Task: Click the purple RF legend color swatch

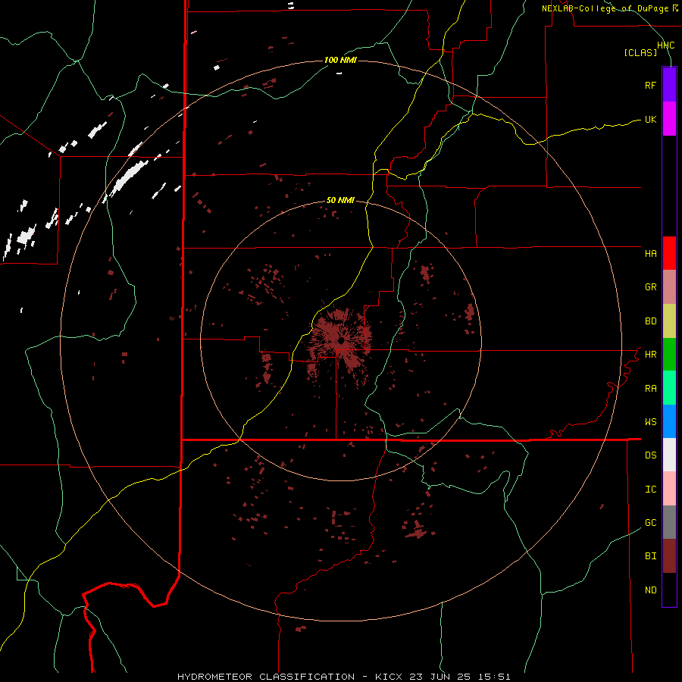Action: [x=669, y=85]
